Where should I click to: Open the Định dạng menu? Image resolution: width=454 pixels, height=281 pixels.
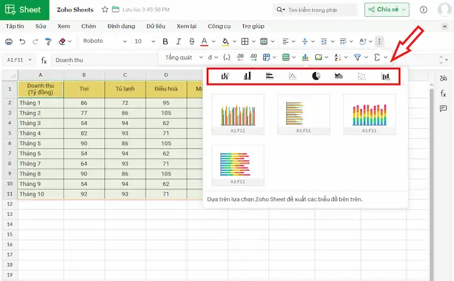pos(121,27)
